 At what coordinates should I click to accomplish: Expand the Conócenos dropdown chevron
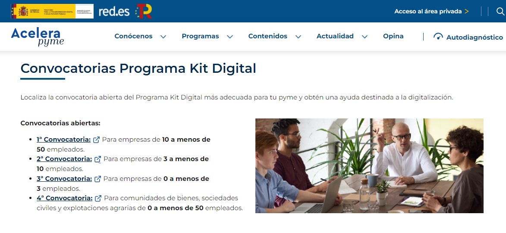163,37
